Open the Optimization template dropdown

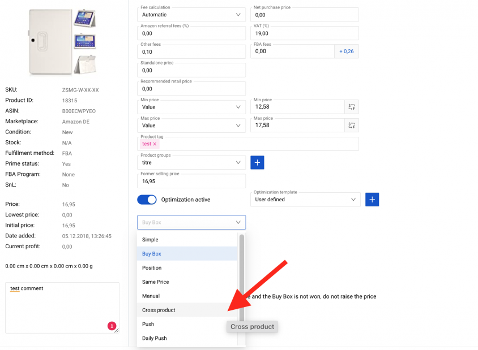coord(305,200)
